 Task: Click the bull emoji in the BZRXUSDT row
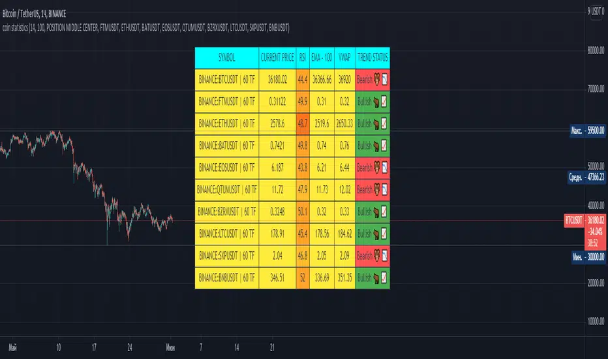(x=376, y=212)
